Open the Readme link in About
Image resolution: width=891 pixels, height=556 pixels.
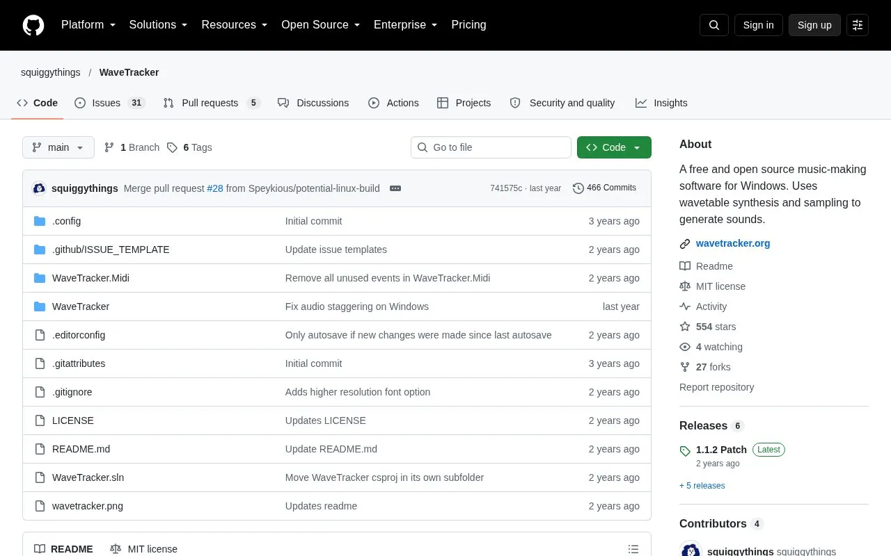(x=706, y=266)
